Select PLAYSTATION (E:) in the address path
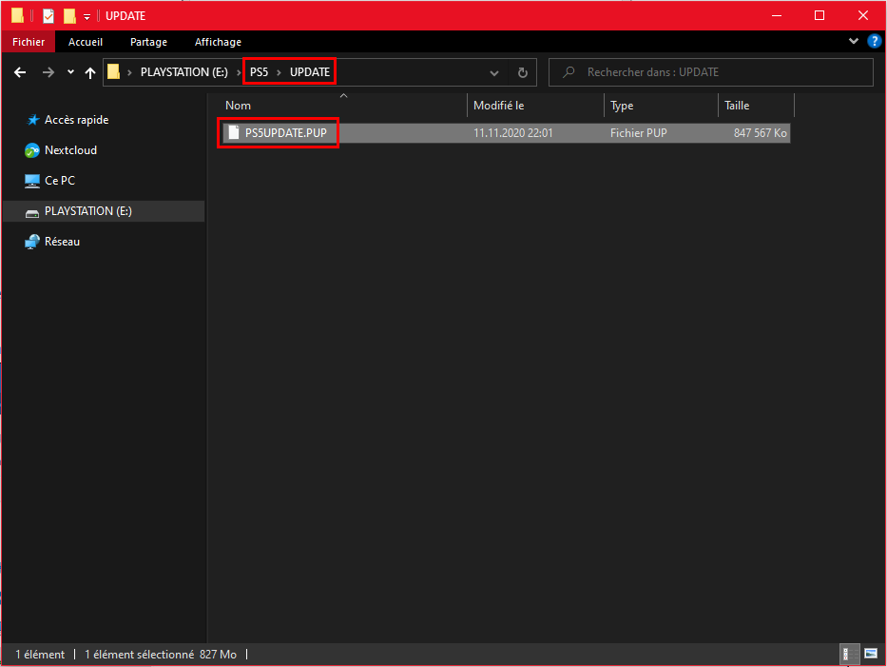Screen dimensions: 887x667 click(184, 72)
